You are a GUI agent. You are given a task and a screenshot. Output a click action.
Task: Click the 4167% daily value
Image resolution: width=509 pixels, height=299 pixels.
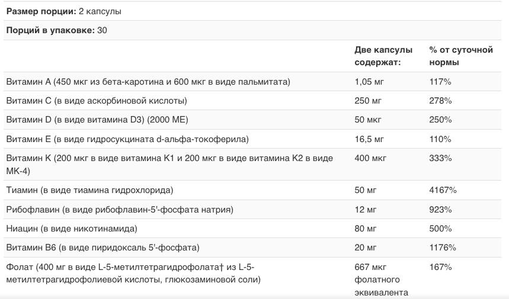point(443,190)
